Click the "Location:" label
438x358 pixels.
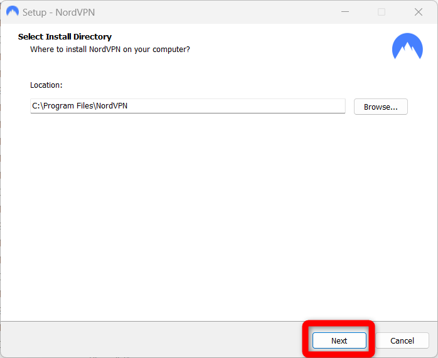(x=46, y=85)
